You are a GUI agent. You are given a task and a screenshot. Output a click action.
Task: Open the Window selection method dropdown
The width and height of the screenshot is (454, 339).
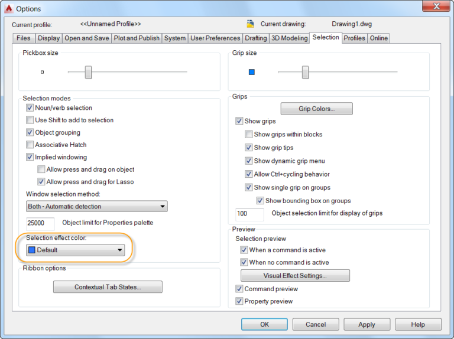pos(97,207)
